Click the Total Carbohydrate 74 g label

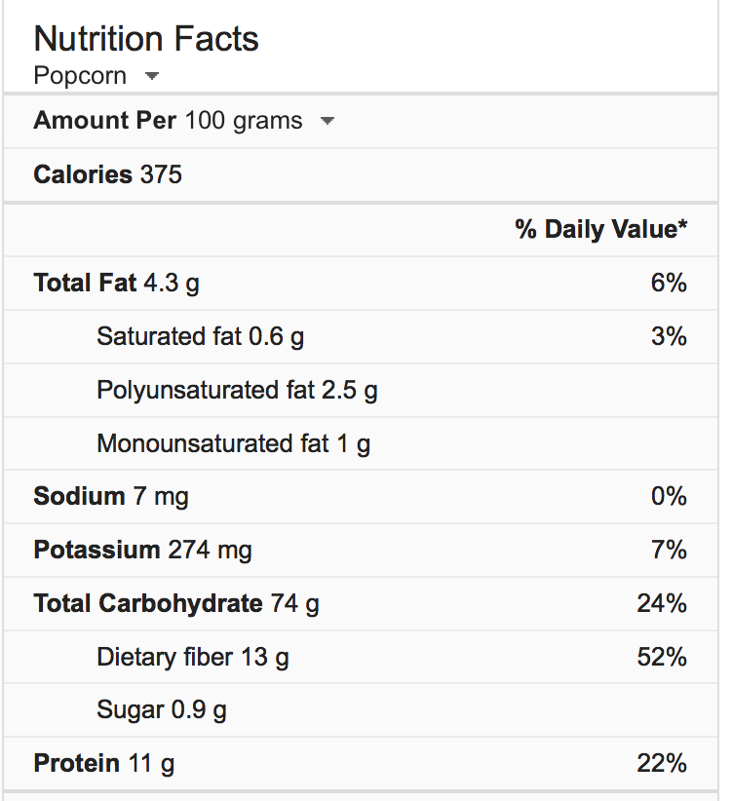coord(176,604)
